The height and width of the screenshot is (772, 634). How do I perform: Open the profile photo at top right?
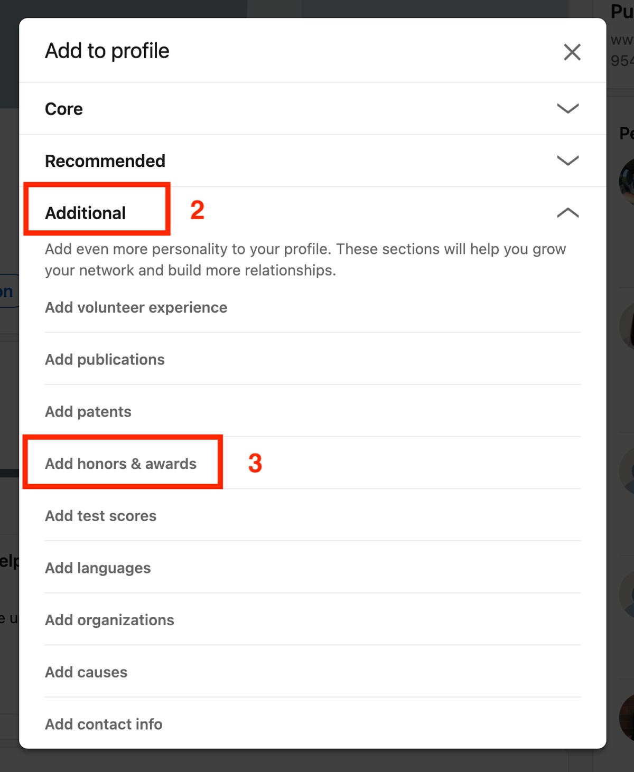(x=628, y=182)
